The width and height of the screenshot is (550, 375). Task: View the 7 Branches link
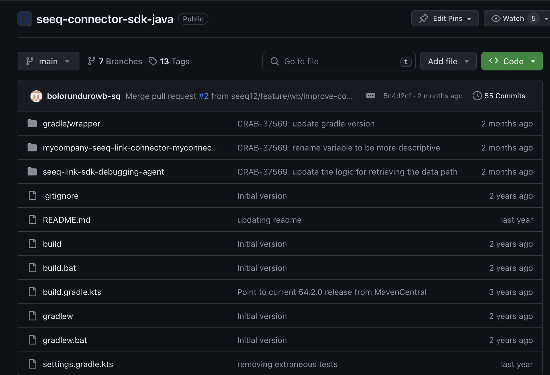(115, 61)
